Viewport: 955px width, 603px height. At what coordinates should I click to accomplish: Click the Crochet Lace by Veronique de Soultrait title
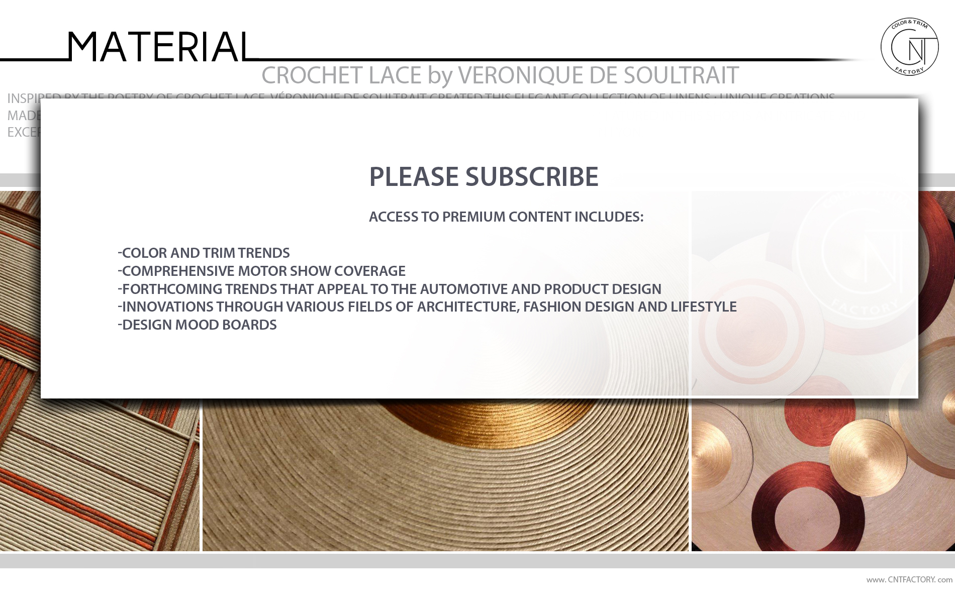(x=500, y=75)
